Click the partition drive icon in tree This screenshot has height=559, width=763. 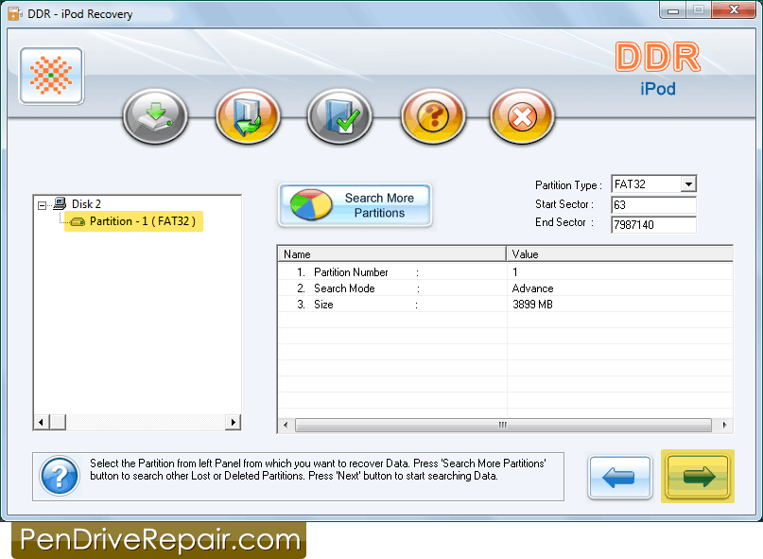(x=78, y=221)
